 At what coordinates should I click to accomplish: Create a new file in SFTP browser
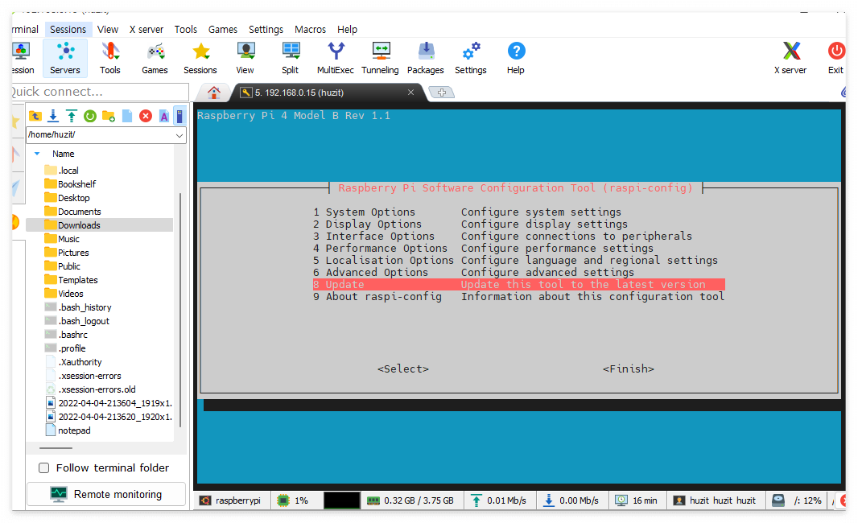coord(127,116)
